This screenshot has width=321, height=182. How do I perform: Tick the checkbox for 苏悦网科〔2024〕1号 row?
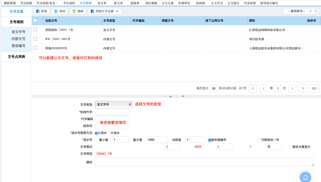click(x=35, y=29)
